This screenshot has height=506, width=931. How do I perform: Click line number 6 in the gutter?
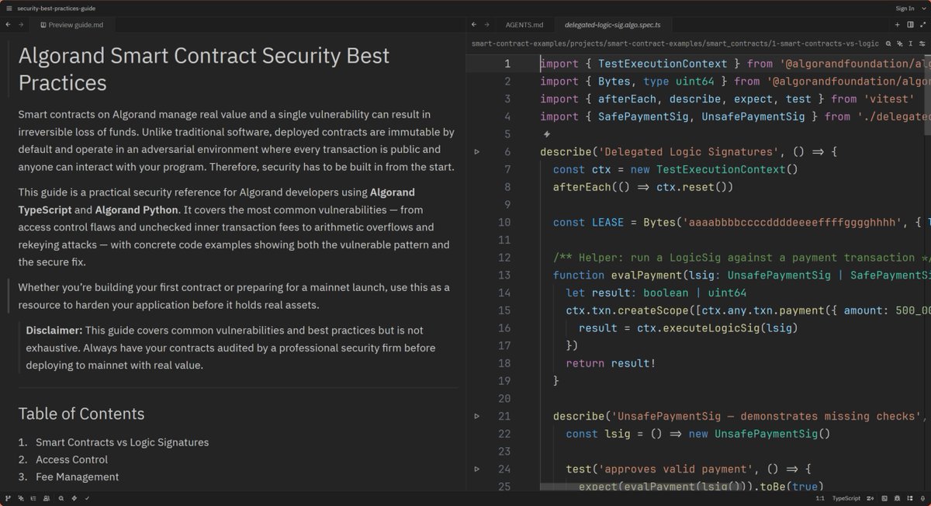507,151
